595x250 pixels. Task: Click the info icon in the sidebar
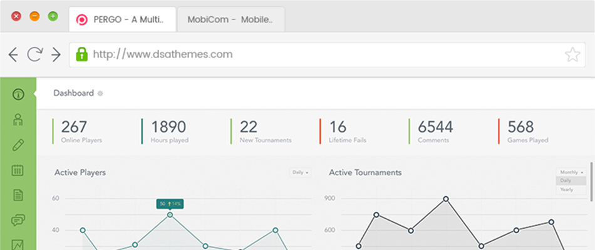coord(18,94)
